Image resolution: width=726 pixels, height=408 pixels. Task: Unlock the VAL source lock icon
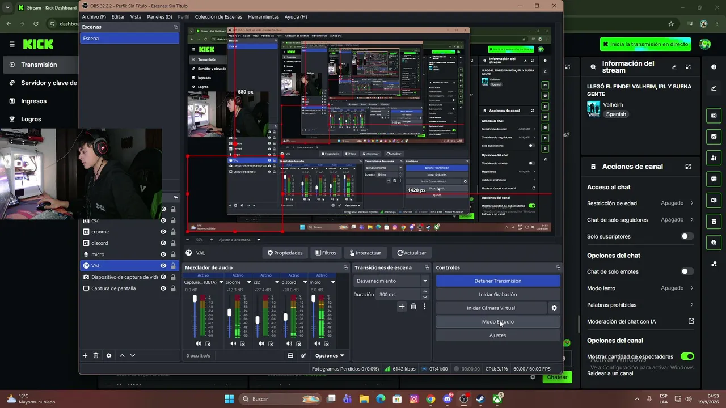tap(173, 266)
